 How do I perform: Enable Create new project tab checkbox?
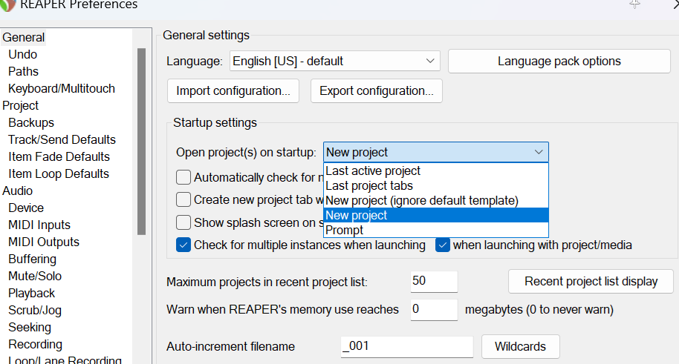tap(183, 199)
